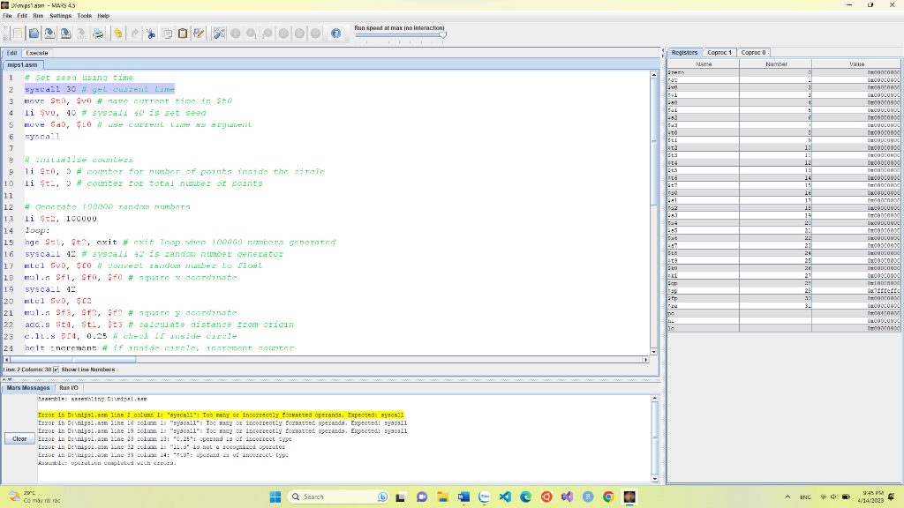Image resolution: width=904 pixels, height=508 pixels.
Task: Click code line 6 'syscall'
Action: pos(42,137)
